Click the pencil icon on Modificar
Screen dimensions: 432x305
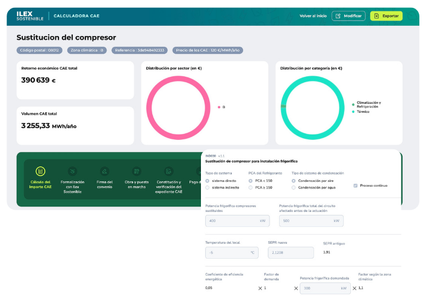pyautogui.click(x=338, y=16)
